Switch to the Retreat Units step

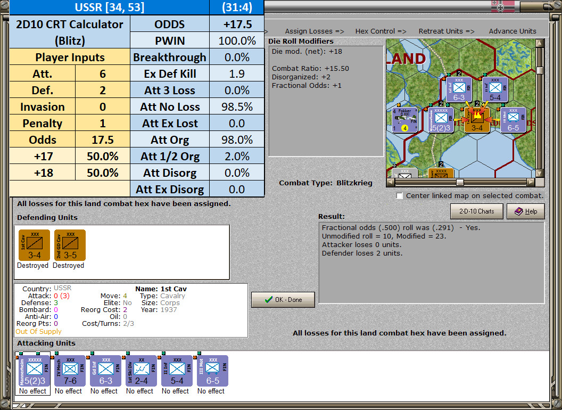tap(446, 31)
